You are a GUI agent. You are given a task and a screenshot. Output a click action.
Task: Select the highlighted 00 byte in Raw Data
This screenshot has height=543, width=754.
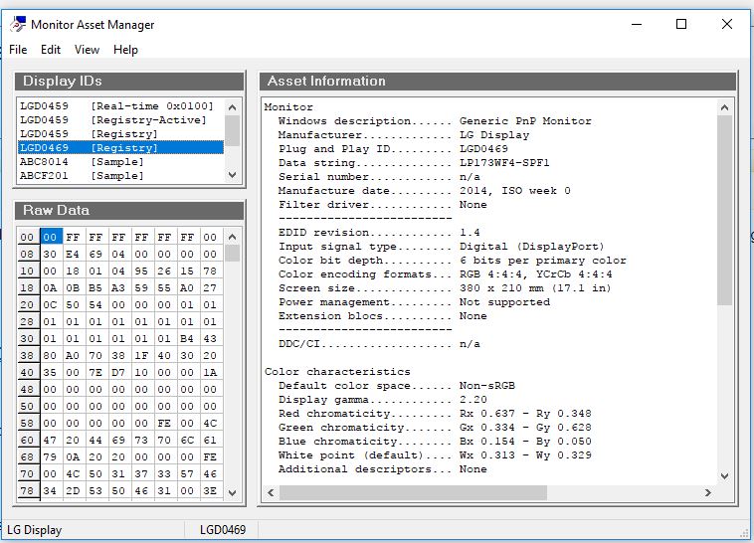click(x=51, y=238)
